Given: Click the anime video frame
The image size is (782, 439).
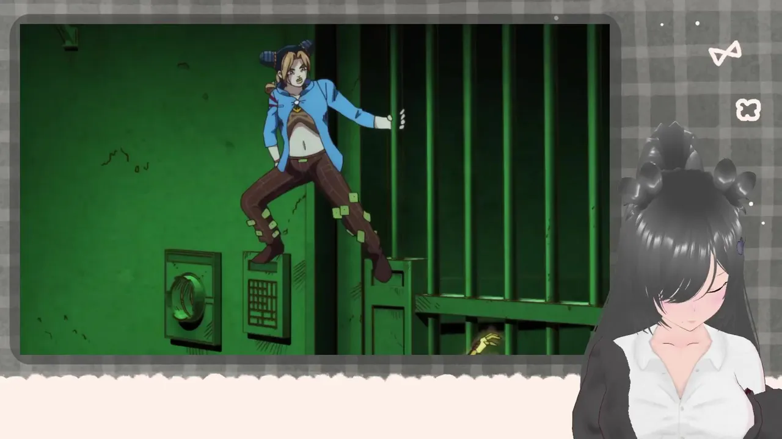Looking at the screenshot, I should coord(315,189).
